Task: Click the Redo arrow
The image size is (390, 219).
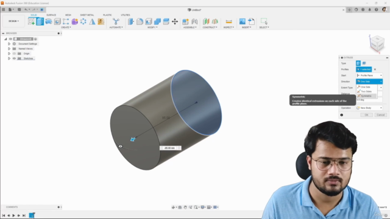Action: (x=34, y=10)
